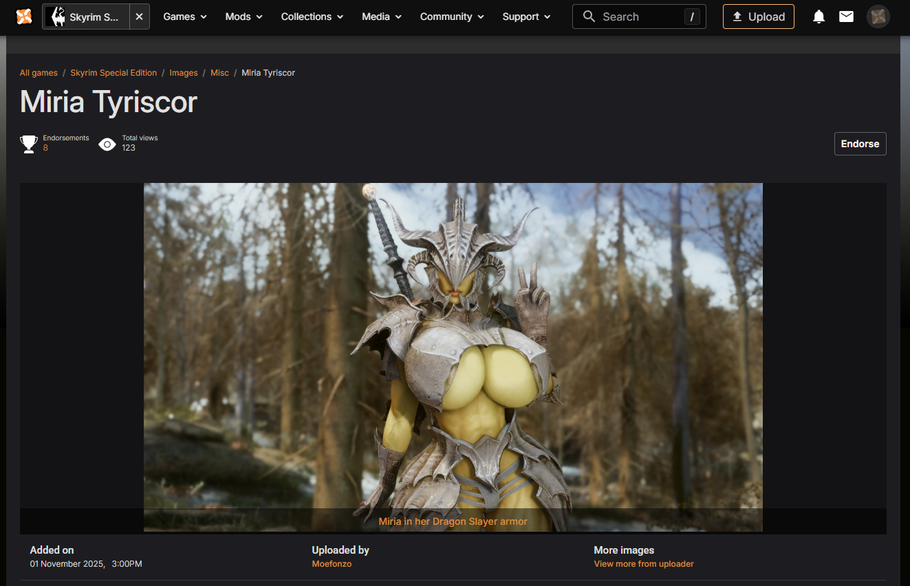The height and width of the screenshot is (586, 910).
Task: Click the total views eye icon
Action: pyautogui.click(x=107, y=144)
